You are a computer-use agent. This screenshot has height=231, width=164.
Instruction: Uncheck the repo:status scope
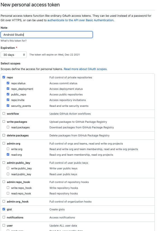pyautogui.click(x=8, y=83)
